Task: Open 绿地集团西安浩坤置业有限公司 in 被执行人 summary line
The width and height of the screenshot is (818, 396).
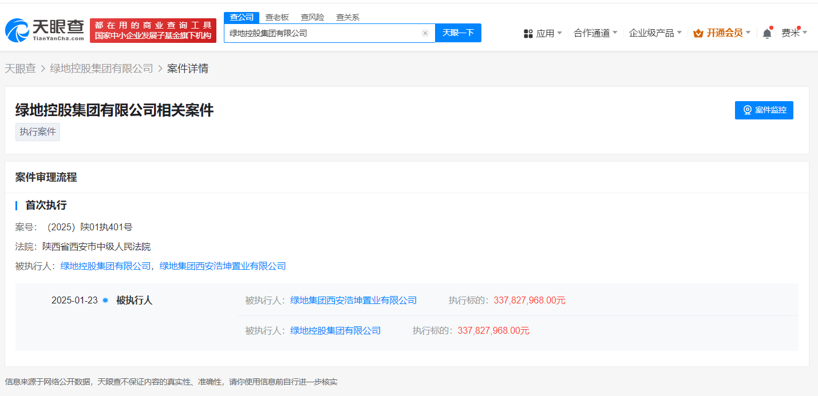Action: (223, 266)
